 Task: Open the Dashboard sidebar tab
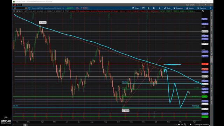[x=211, y=81]
